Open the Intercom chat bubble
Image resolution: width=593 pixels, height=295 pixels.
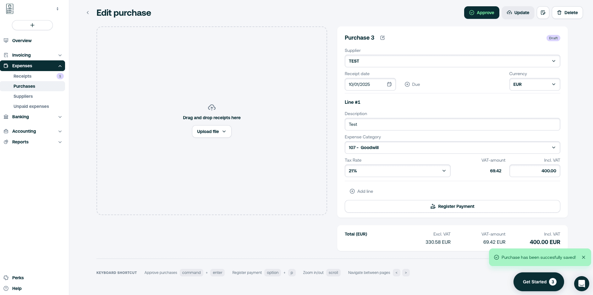coord(581,283)
